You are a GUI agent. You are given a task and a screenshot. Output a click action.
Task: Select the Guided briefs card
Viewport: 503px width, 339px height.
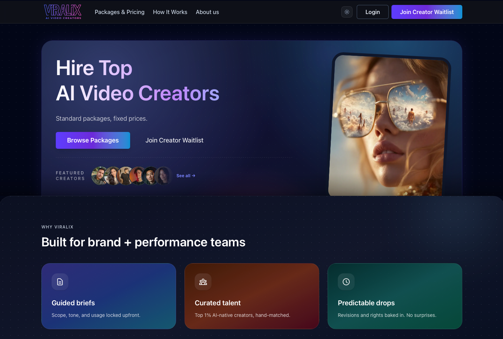pyautogui.click(x=109, y=296)
